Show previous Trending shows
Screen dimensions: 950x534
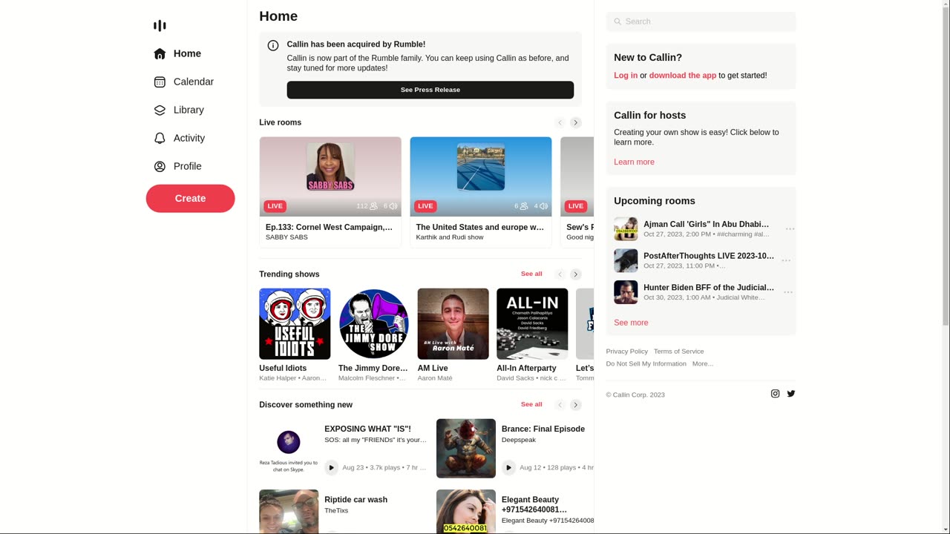pyautogui.click(x=560, y=274)
